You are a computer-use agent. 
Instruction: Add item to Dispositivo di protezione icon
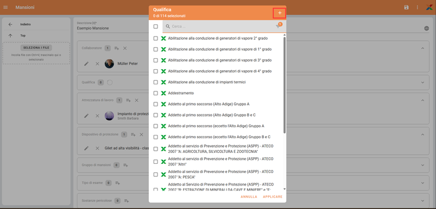[133, 134]
